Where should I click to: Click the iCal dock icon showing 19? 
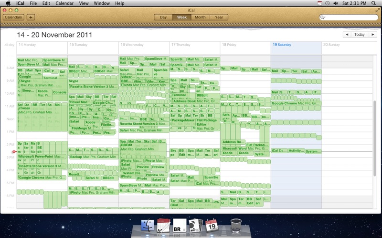(212, 225)
